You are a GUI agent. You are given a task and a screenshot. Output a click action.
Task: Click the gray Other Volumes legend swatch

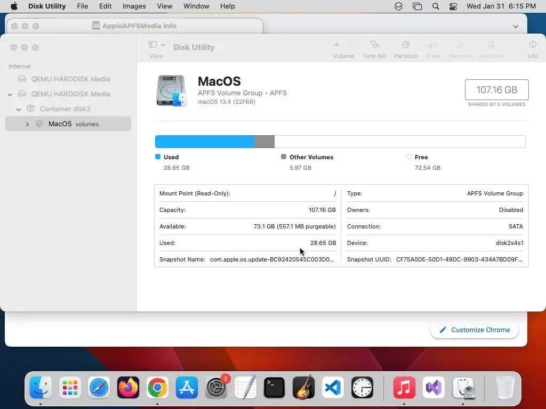click(284, 157)
